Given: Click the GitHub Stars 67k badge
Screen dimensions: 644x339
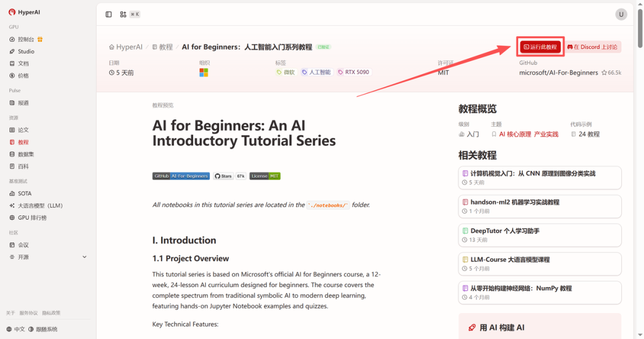Looking at the screenshot, I should pyautogui.click(x=229, y=176).
